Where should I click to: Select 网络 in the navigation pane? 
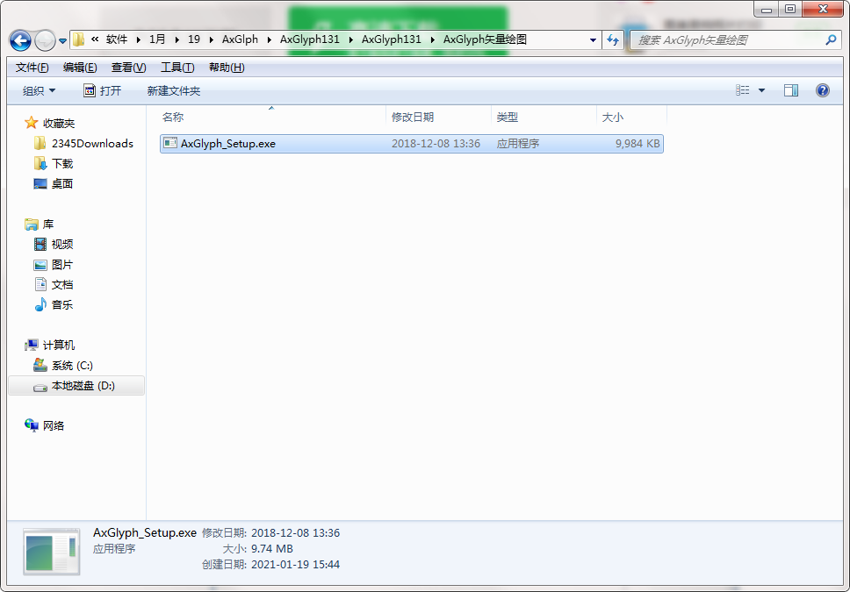click(54, 425)
